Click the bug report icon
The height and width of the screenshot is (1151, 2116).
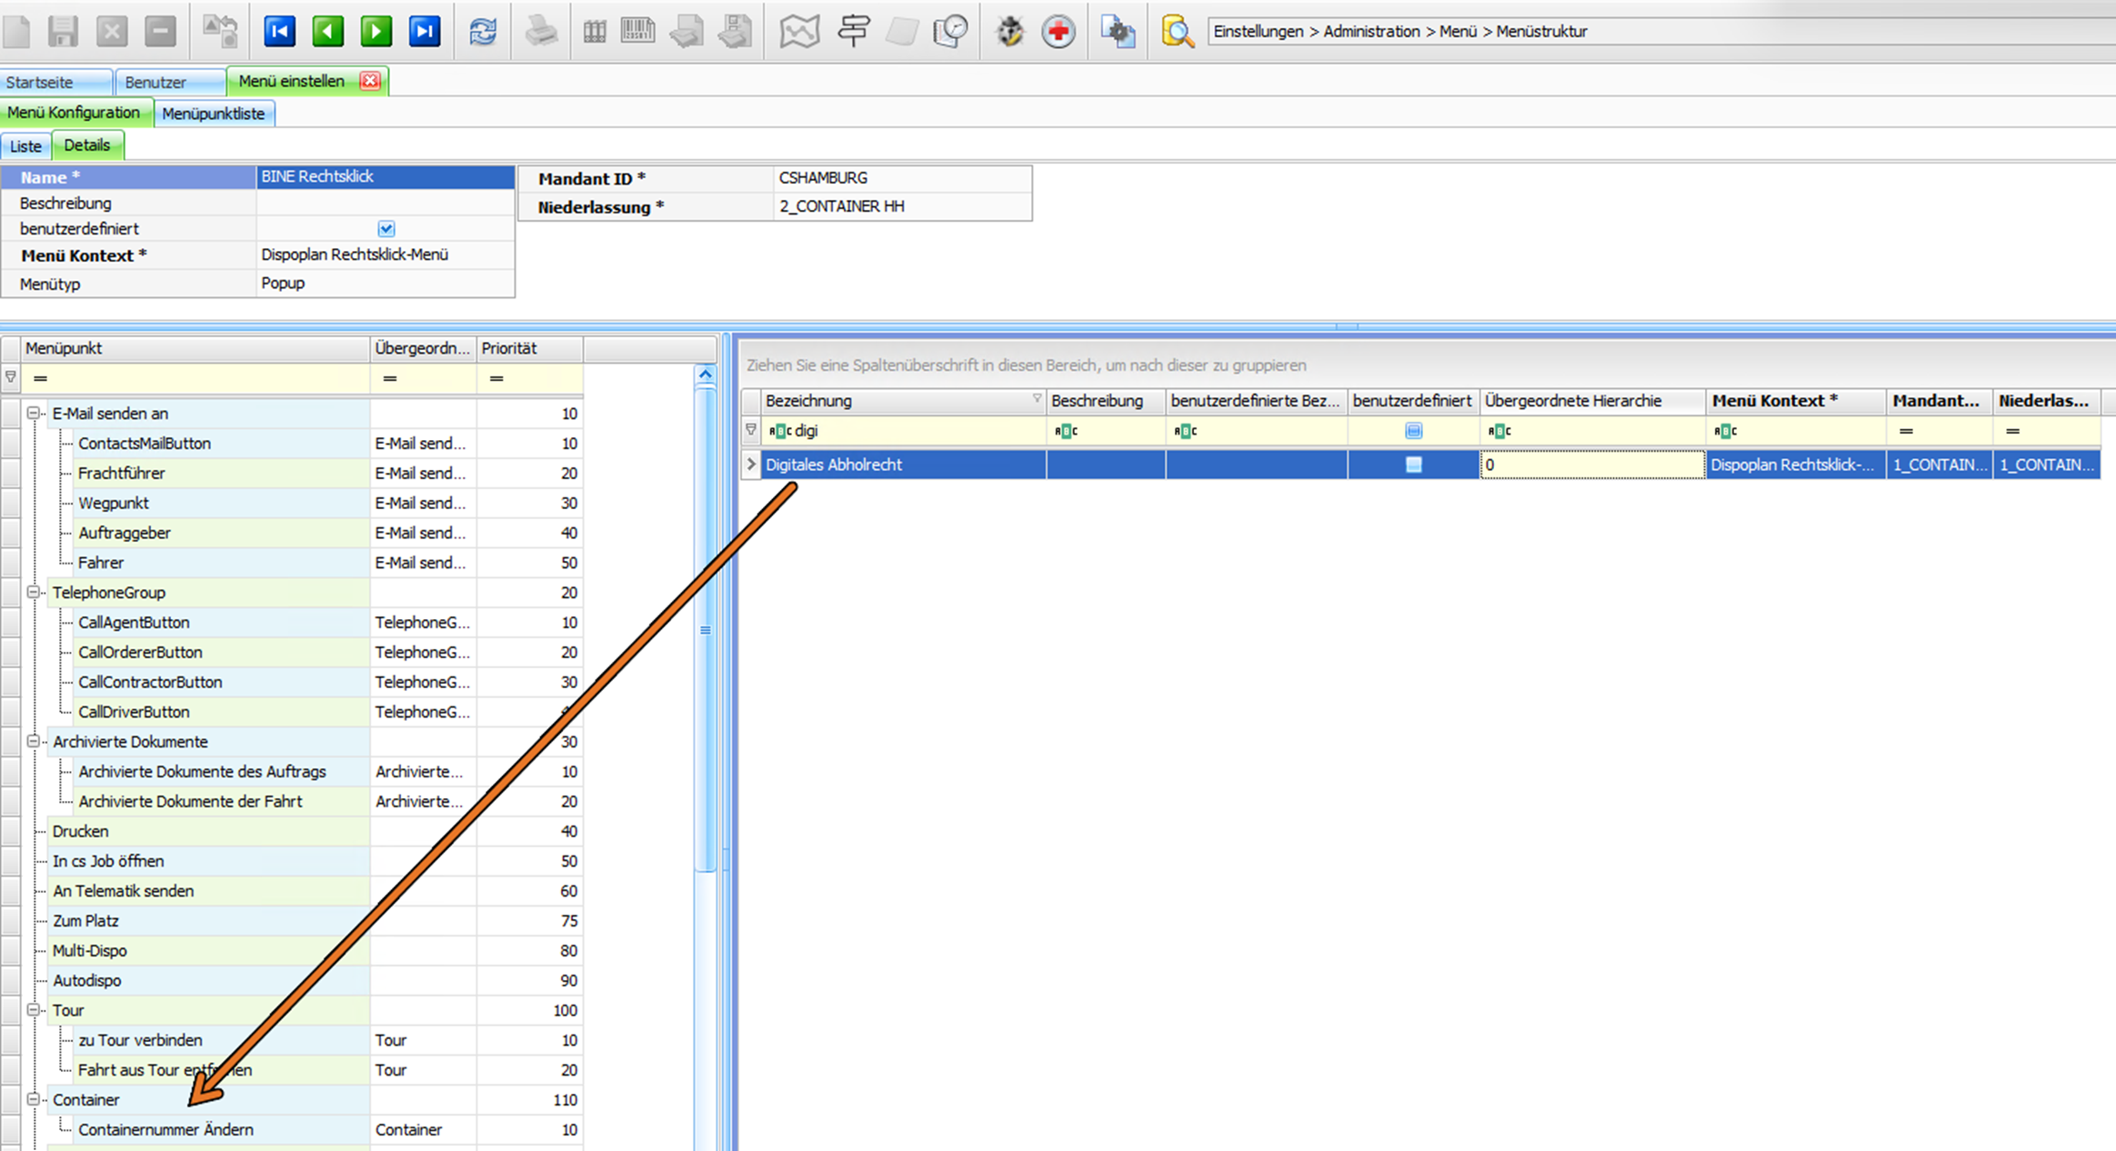(1009, 32)
